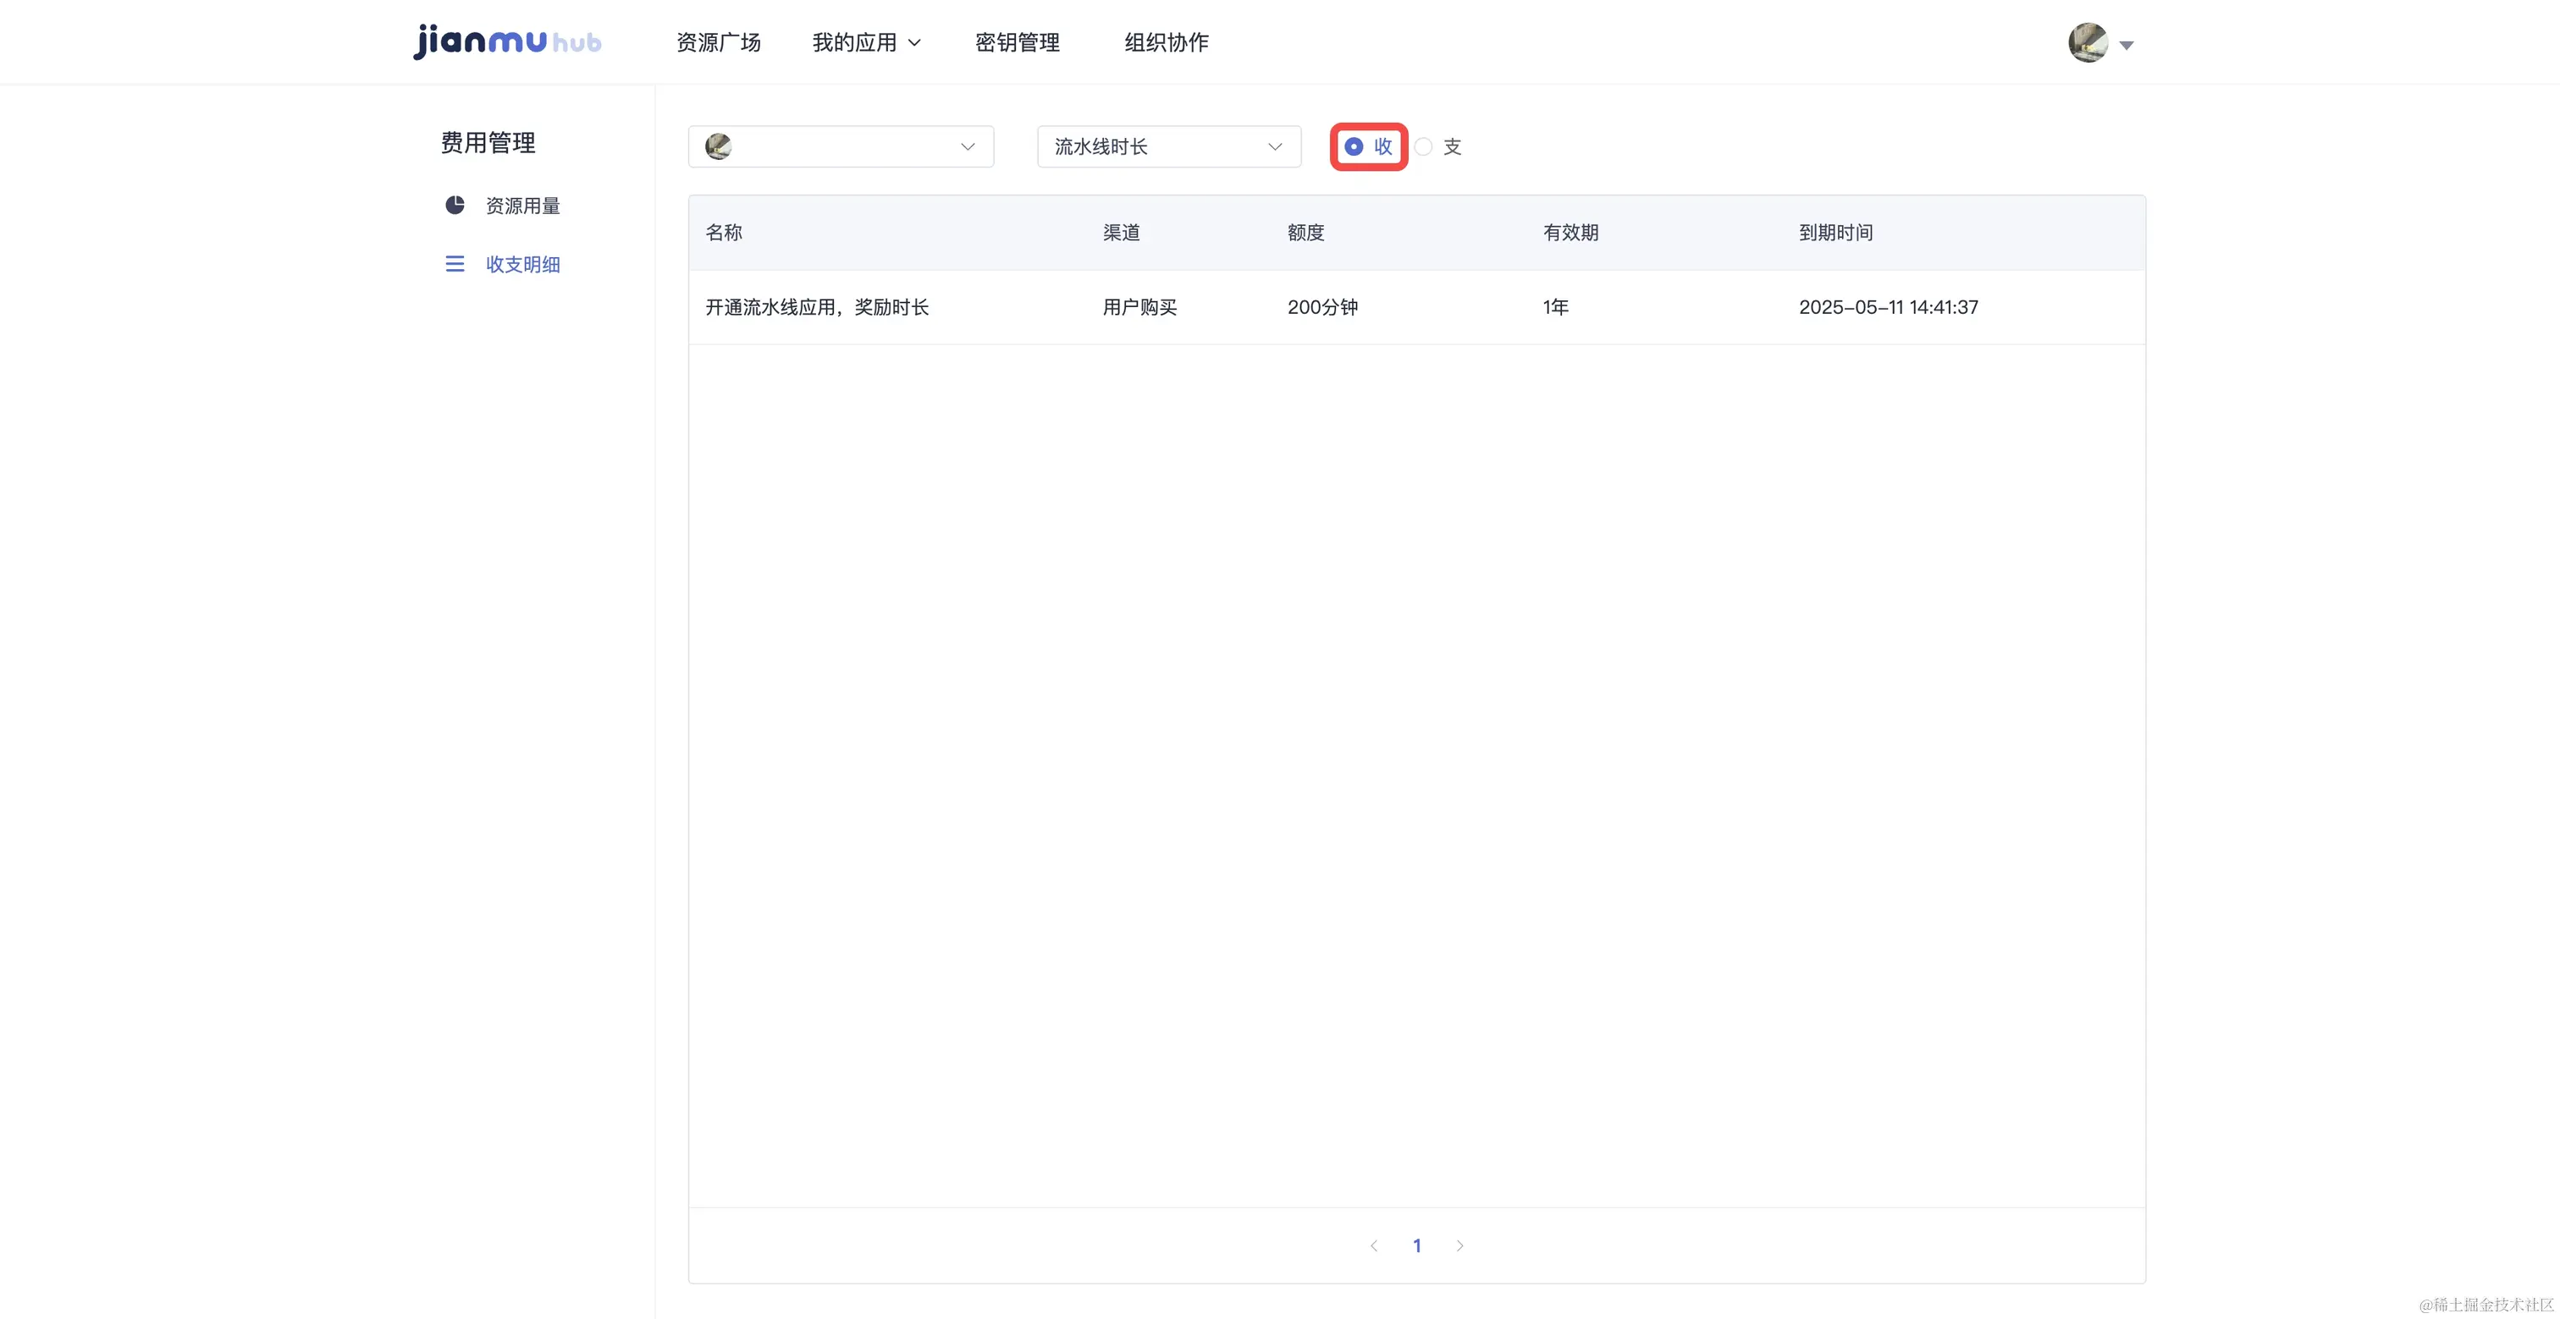
Task: Select the 支 radio button
Action: [1424, 147]
